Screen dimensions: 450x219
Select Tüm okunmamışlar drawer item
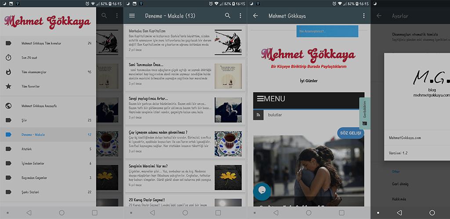pos(48,72)
